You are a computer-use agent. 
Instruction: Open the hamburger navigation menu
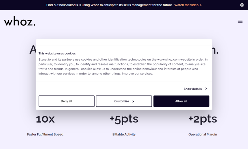coord(240,21)
